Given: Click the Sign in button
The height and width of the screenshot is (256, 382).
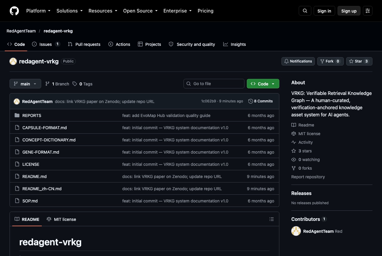Looking at the screenshot, I should 324,11.
